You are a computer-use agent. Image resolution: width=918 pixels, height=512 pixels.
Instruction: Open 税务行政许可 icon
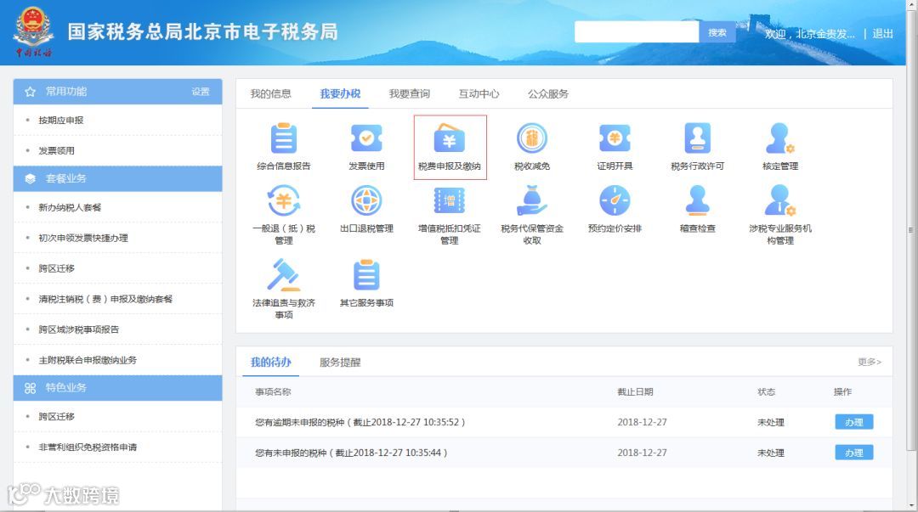[x=697, y=138]
